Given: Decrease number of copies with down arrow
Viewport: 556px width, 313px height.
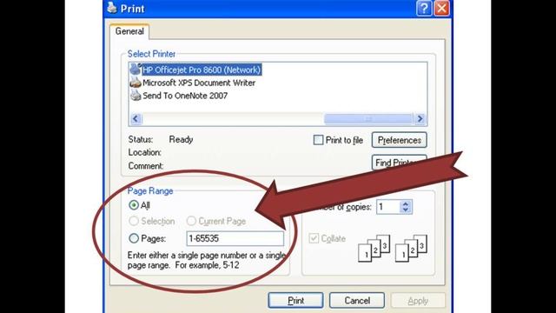Looking at the screenshot, I should 406,210.
